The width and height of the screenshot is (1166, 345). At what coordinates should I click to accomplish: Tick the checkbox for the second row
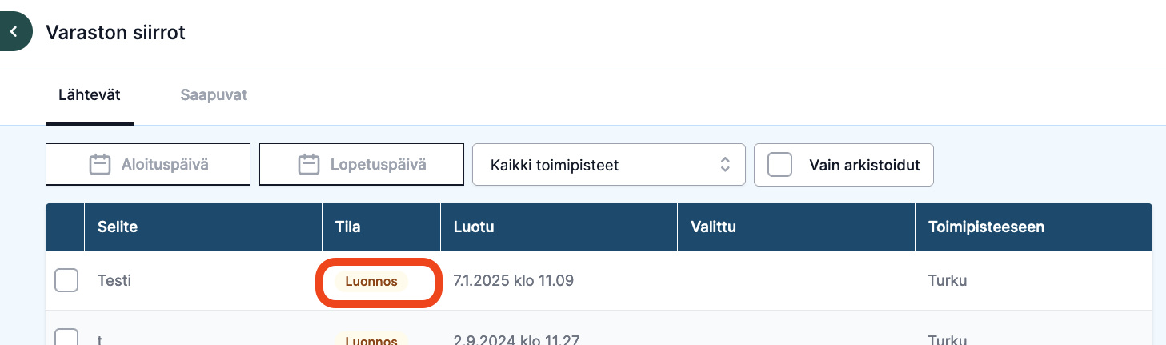(66, 337)
